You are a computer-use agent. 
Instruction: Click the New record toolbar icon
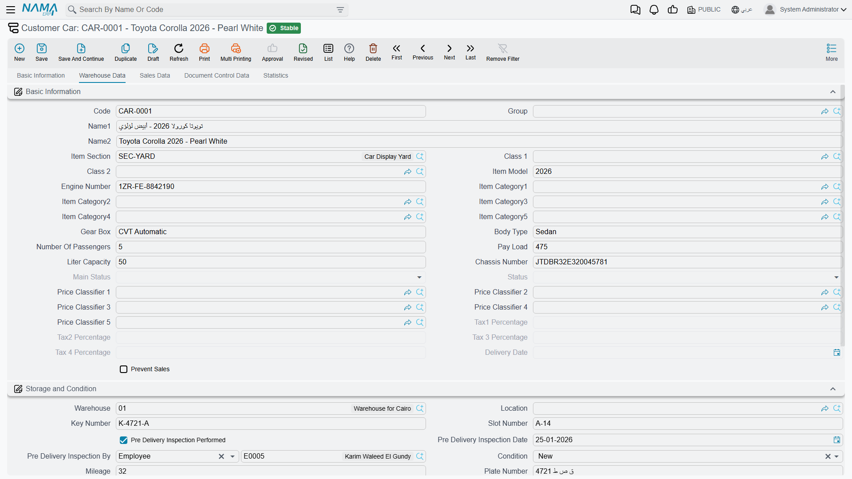tap(20, 52)
